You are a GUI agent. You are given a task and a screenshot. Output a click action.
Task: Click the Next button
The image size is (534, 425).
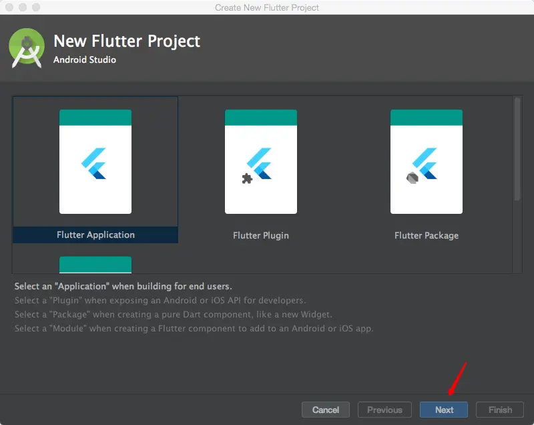[443, 410]
